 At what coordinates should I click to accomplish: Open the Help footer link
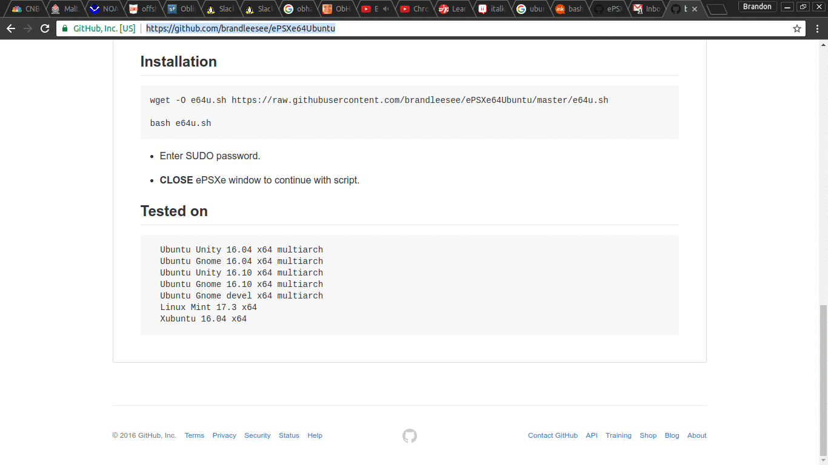315,435
